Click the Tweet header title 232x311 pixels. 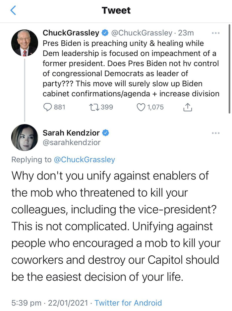pos(116,10)
